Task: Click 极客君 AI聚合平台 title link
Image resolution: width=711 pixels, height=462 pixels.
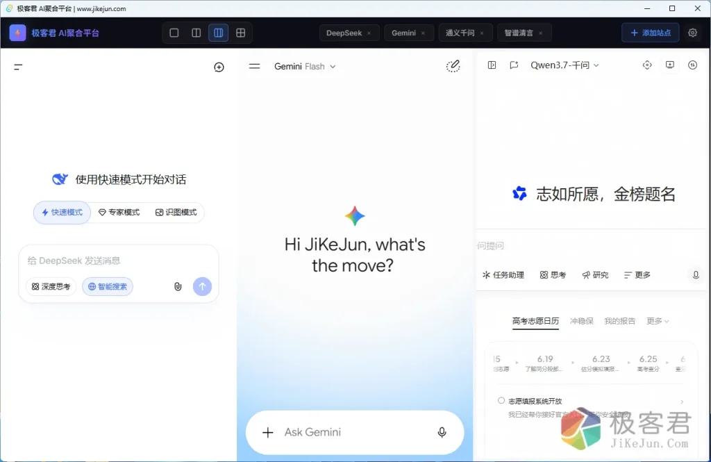Action: (x=65, y=33)
